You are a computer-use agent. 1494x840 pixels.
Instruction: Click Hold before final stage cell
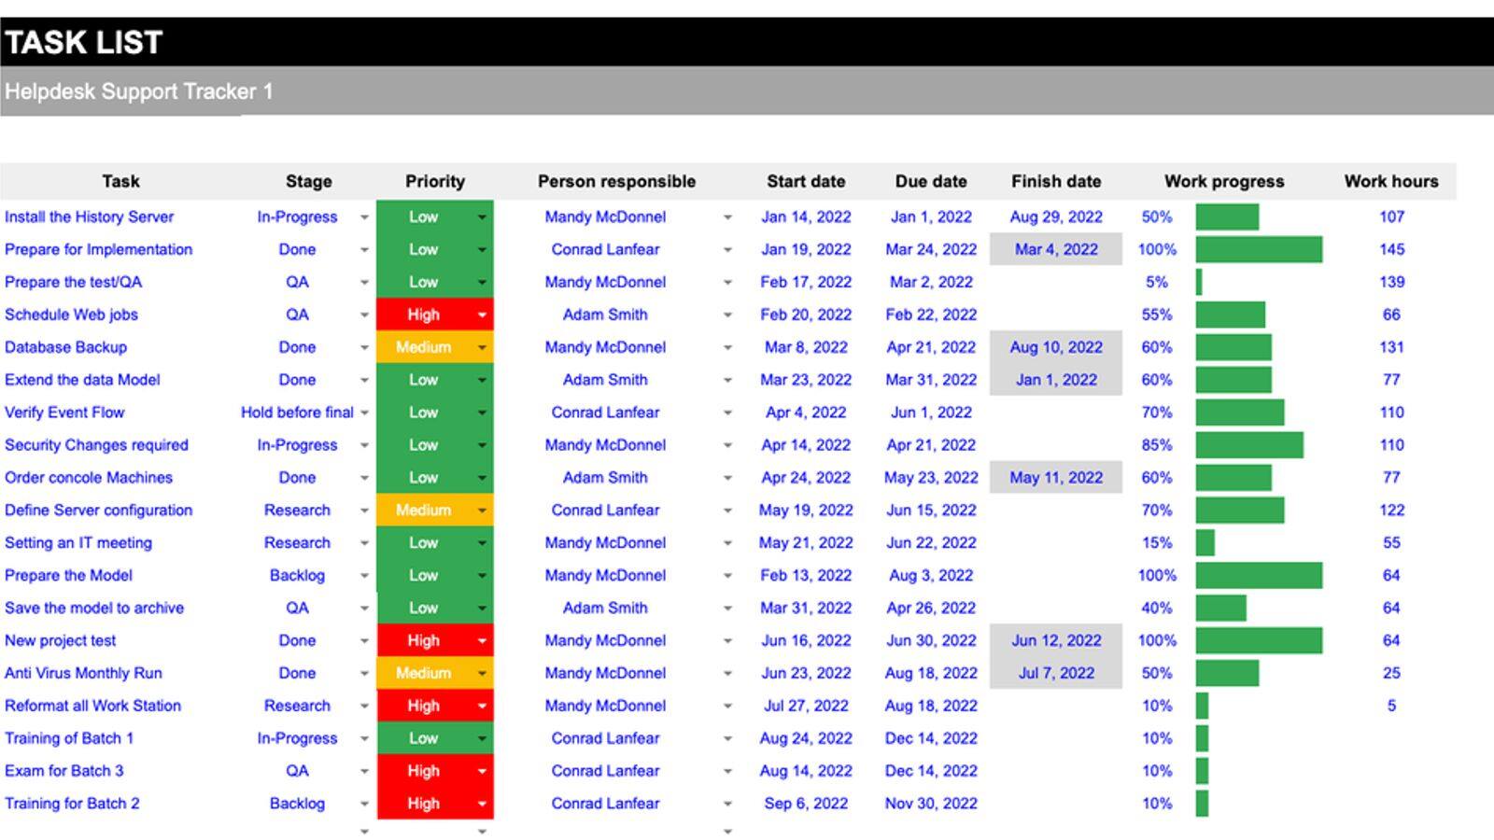pyautogui.click(x=297, y=413)
